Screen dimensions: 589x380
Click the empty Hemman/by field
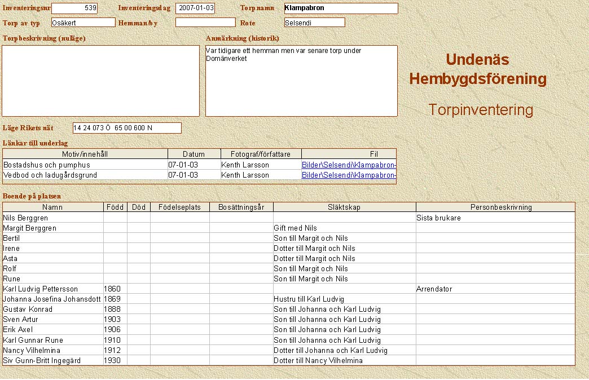click(x=205, y=23)
